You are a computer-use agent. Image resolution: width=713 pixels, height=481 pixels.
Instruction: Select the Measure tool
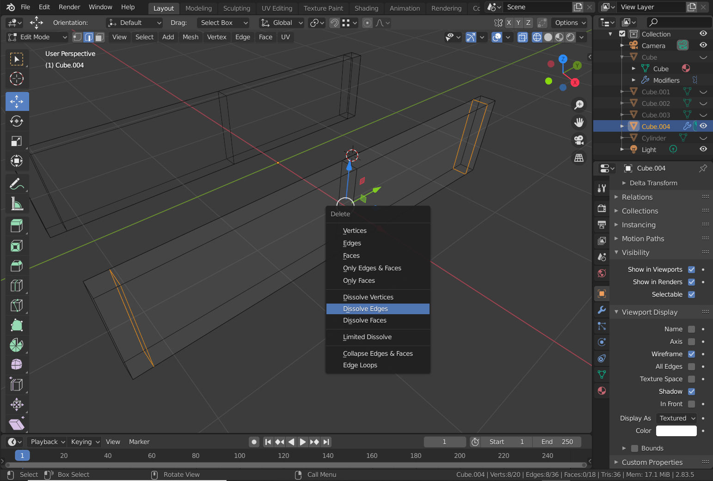[17, 204]
